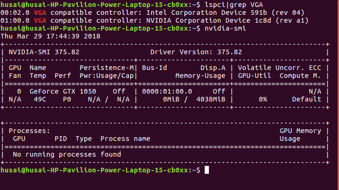The width and height of the screenshot is (339, 190).
Task: Click the terminal cursor at the last prompt
Action: coord(207,170)
